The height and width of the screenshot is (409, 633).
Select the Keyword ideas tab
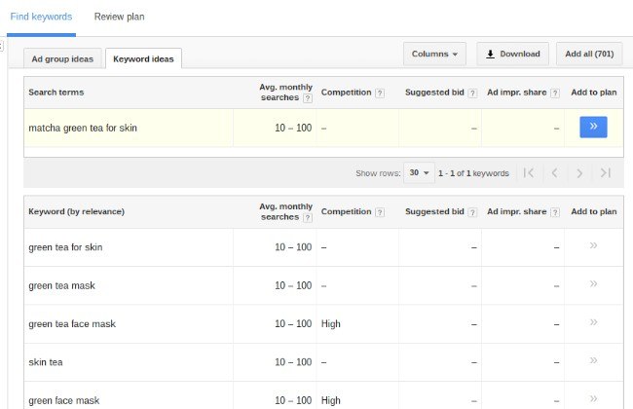[143, 58]
